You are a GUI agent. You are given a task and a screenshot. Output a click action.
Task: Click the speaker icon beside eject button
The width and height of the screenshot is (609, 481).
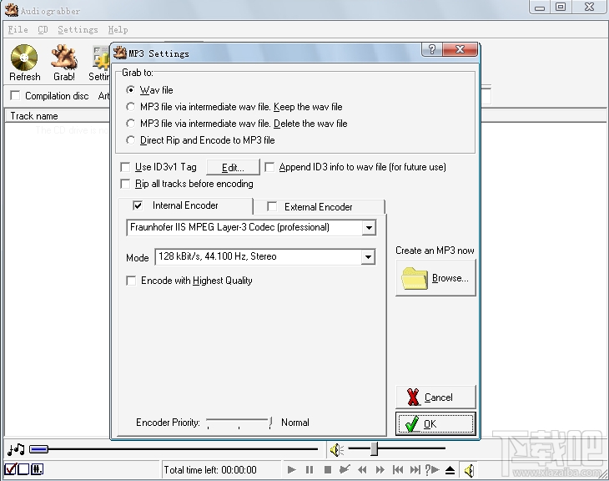coord(469,470)
